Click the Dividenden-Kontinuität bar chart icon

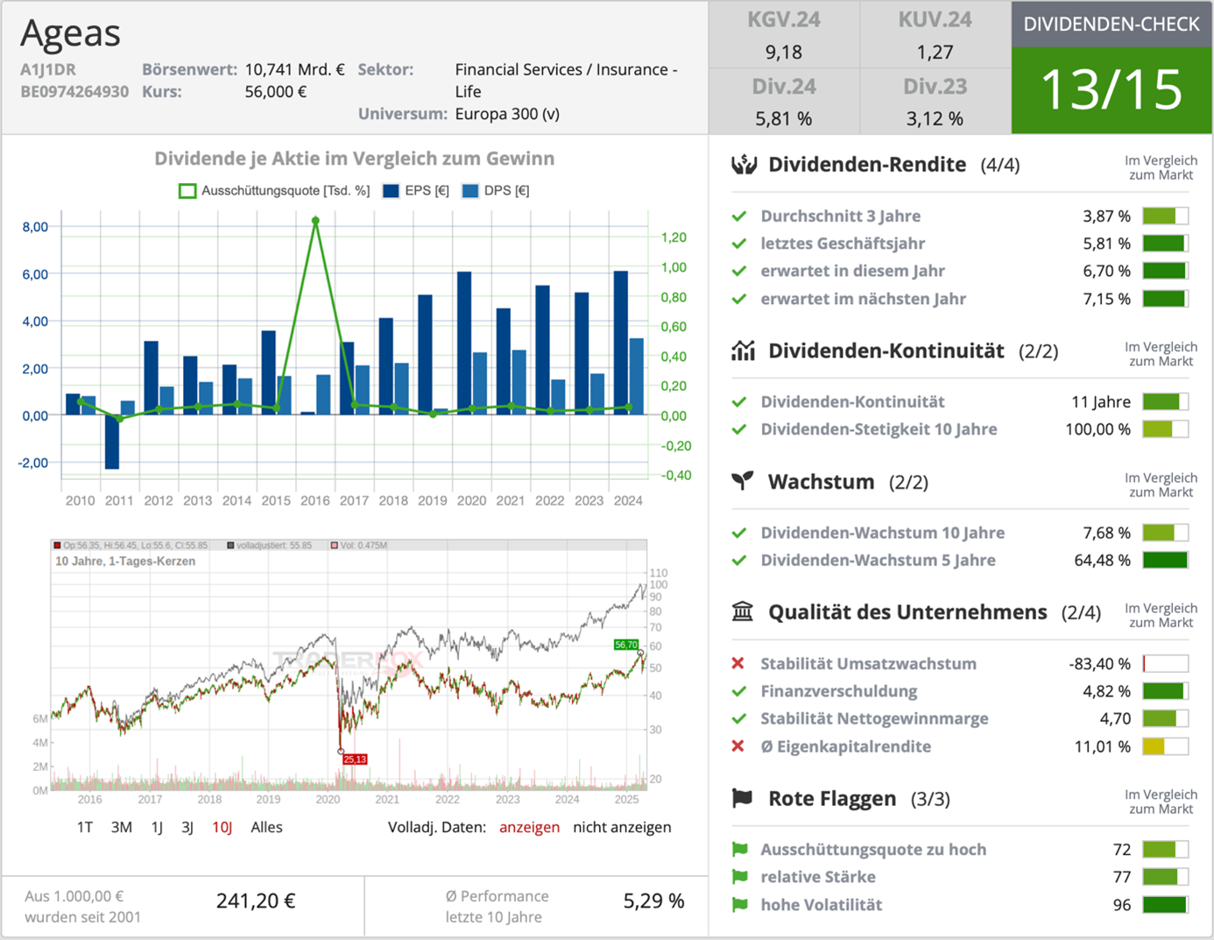744,351
